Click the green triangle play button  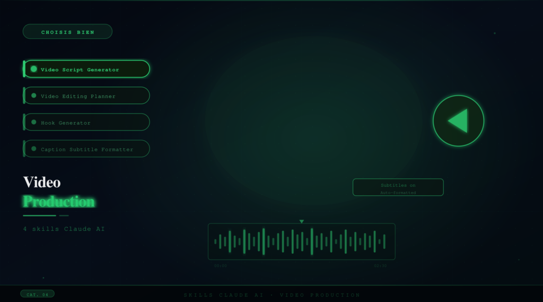[458, 121]
